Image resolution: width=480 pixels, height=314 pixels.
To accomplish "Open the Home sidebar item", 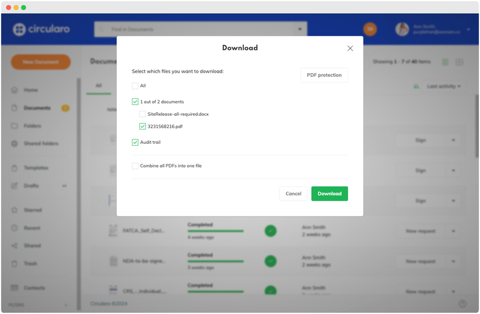I will [31, 90].
